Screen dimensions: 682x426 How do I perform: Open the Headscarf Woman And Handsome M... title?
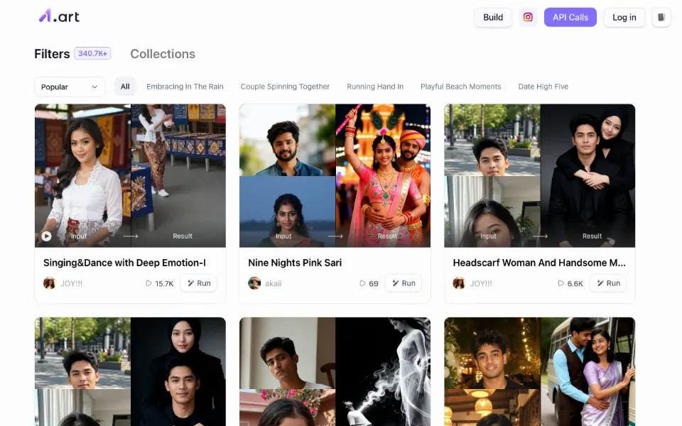click(x=539, y=263)
